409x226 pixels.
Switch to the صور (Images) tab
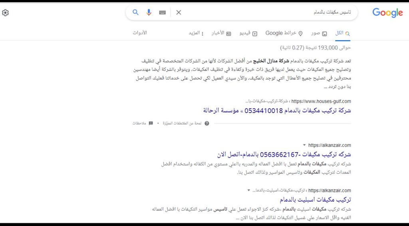click(x=319, y=34)
